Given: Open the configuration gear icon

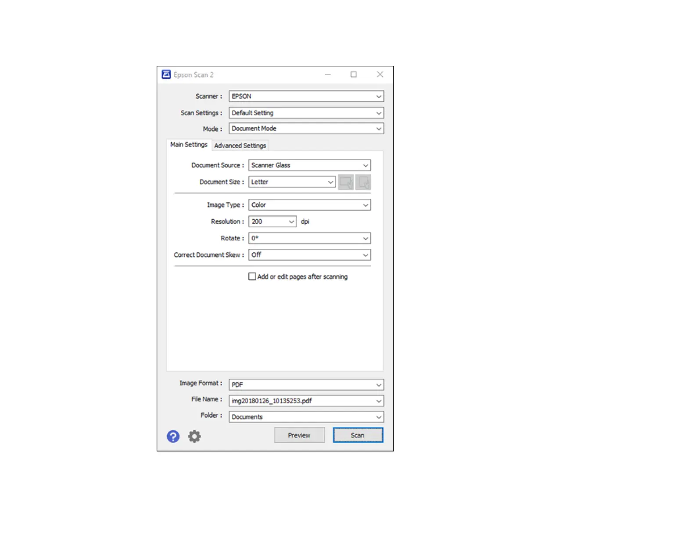Looking at the screenshot, I should tap(194, 436).
